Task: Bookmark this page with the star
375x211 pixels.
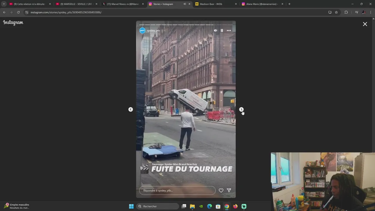Action: (336, 12)
